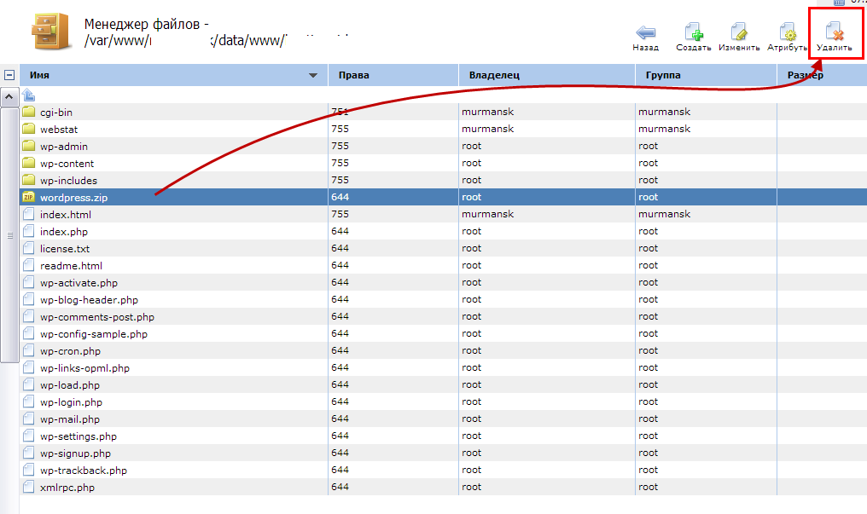Click the scroll up arrow button
867x514 pixels.
[9, 96]
